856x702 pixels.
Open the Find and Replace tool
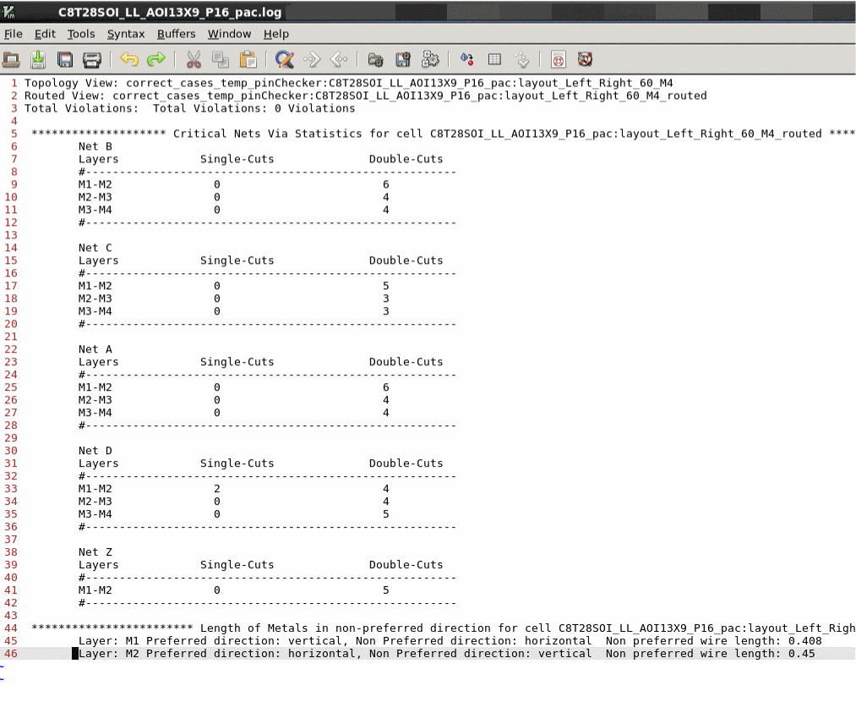coord(285,59)
